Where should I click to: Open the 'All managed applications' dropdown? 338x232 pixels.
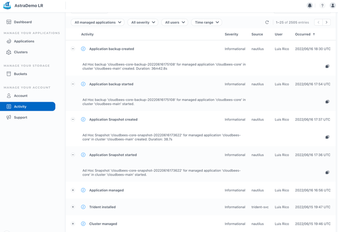(98, 22)
